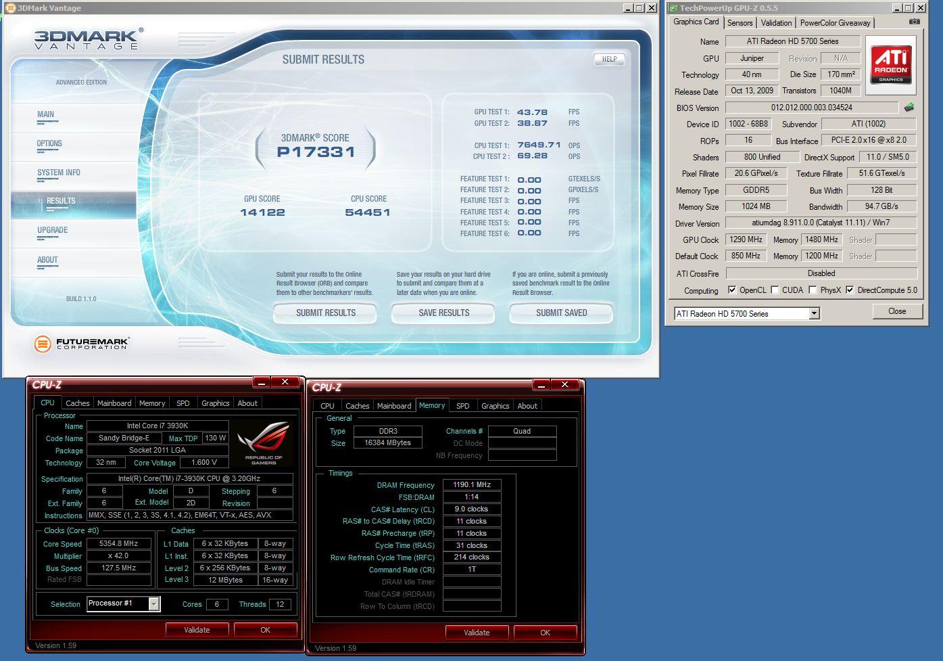943x661 pixels.
Task: Open the About tab in left CPU-Z window
Action: [x=247, y=403]
